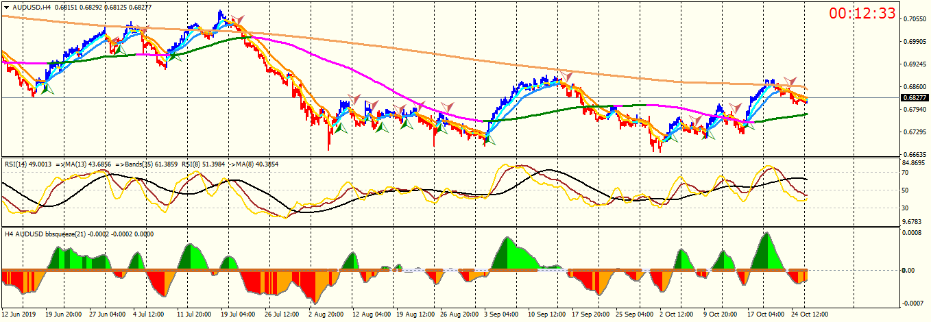Click the 0.0008 bbsqueeze scale value
Image resolution: width=931 pixels, height=322 pixels.
pos(910,233)
